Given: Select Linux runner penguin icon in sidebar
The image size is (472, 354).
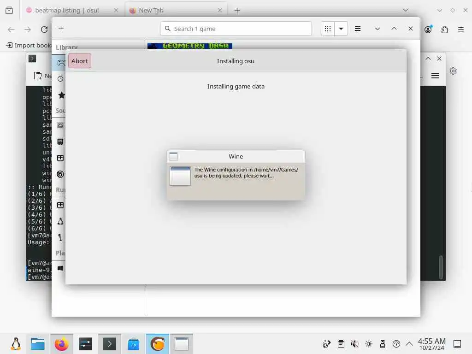Looking at the screenshot, I should (x=60, y=221).
